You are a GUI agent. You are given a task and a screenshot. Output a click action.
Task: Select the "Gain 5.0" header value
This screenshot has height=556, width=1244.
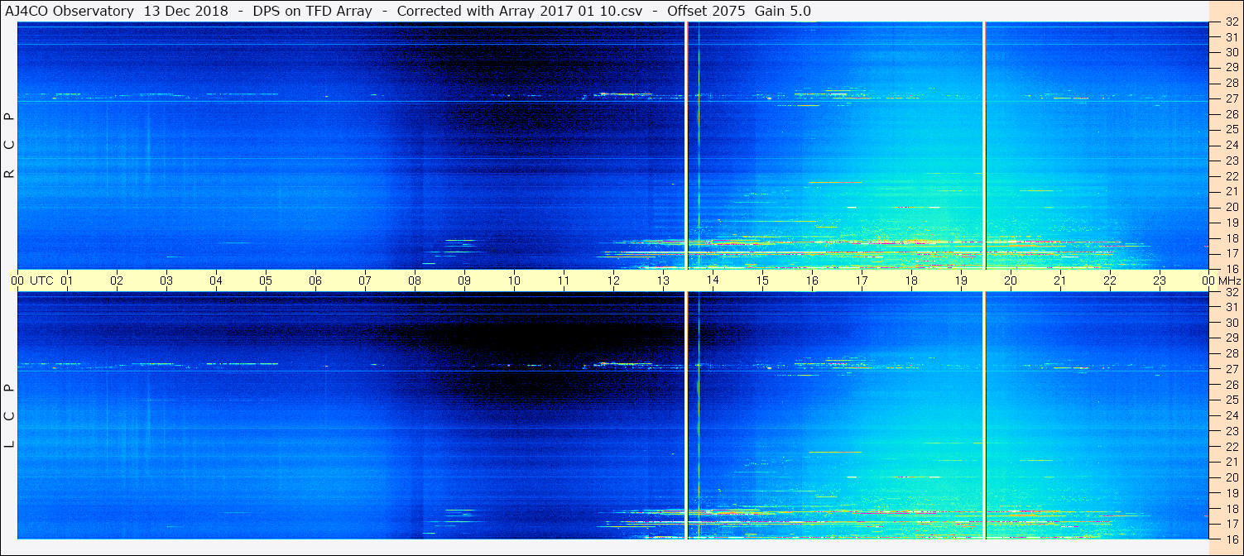point(783,11)
